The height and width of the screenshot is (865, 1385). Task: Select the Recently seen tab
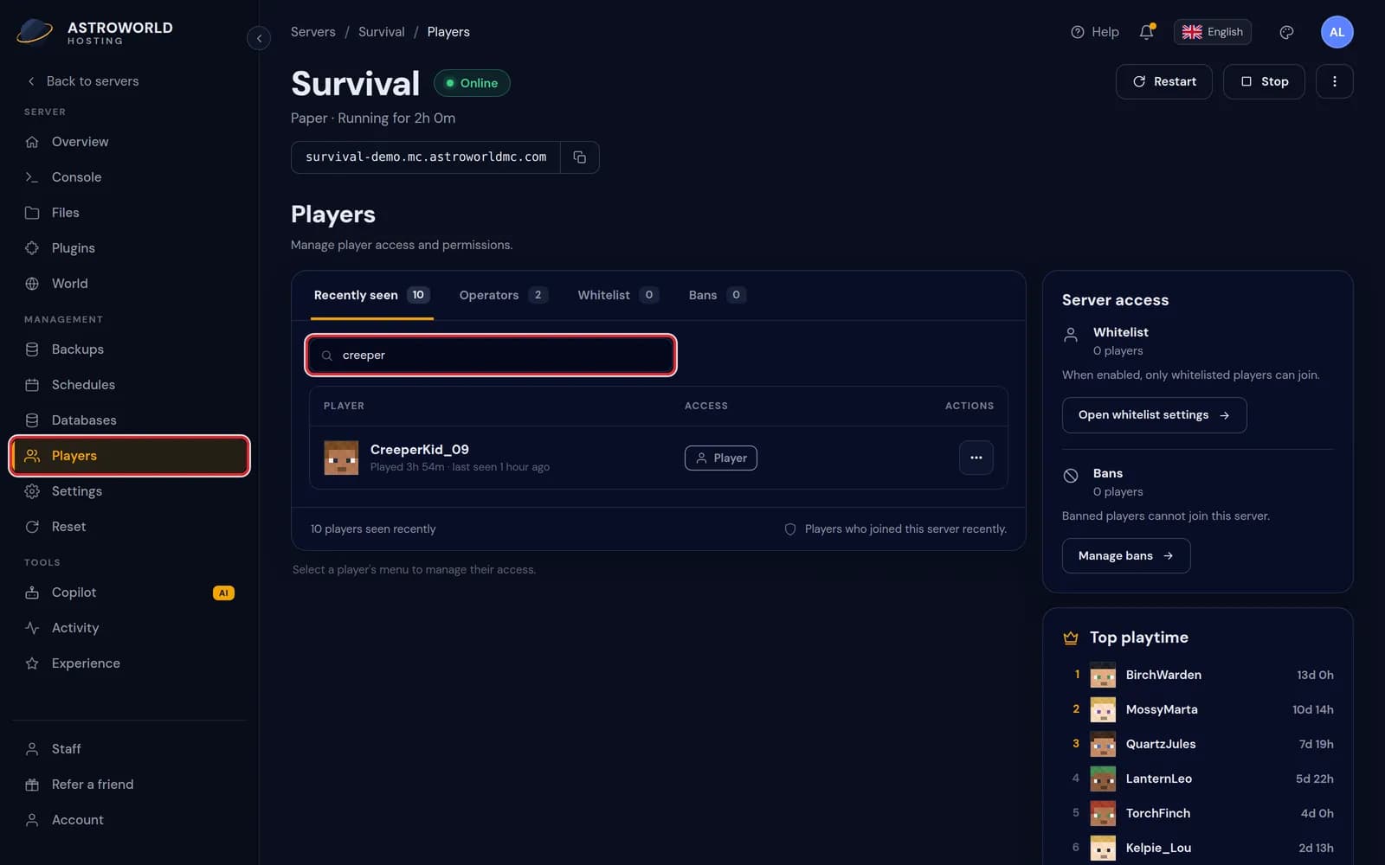coord(371,295)
